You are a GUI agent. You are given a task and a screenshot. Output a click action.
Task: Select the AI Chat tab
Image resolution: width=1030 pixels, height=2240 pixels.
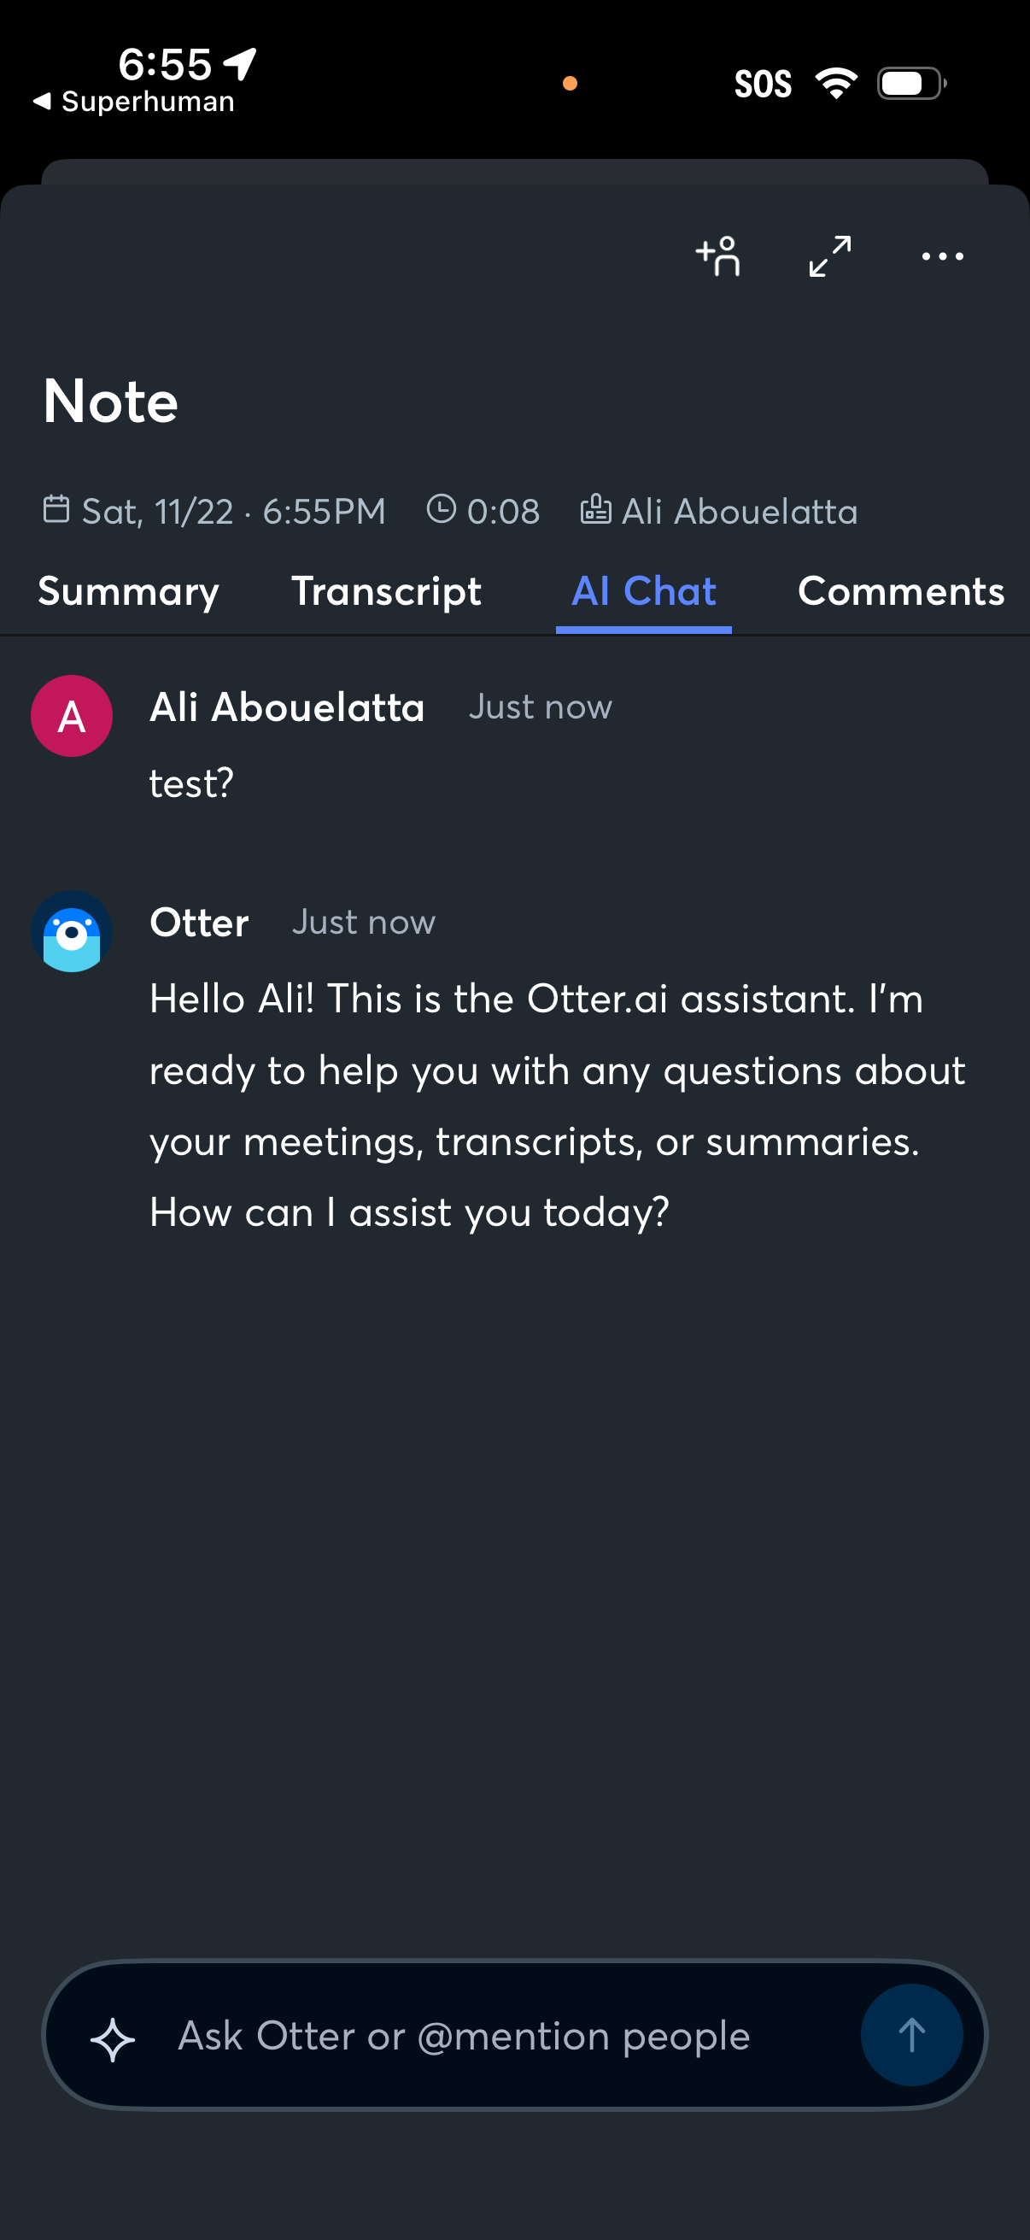(643, 592)
